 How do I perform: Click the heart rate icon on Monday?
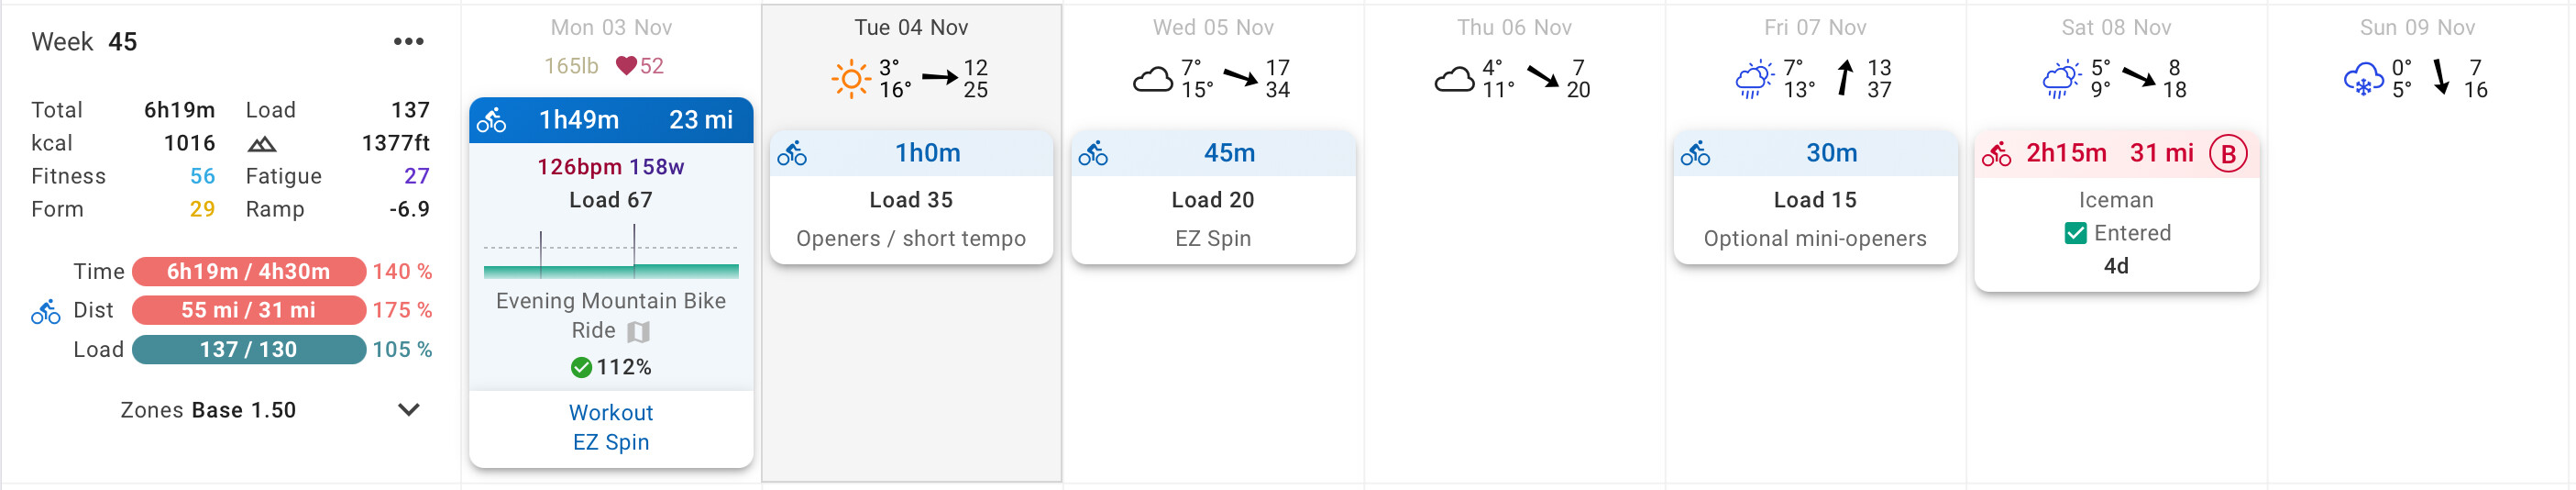(x=626, y=66)
